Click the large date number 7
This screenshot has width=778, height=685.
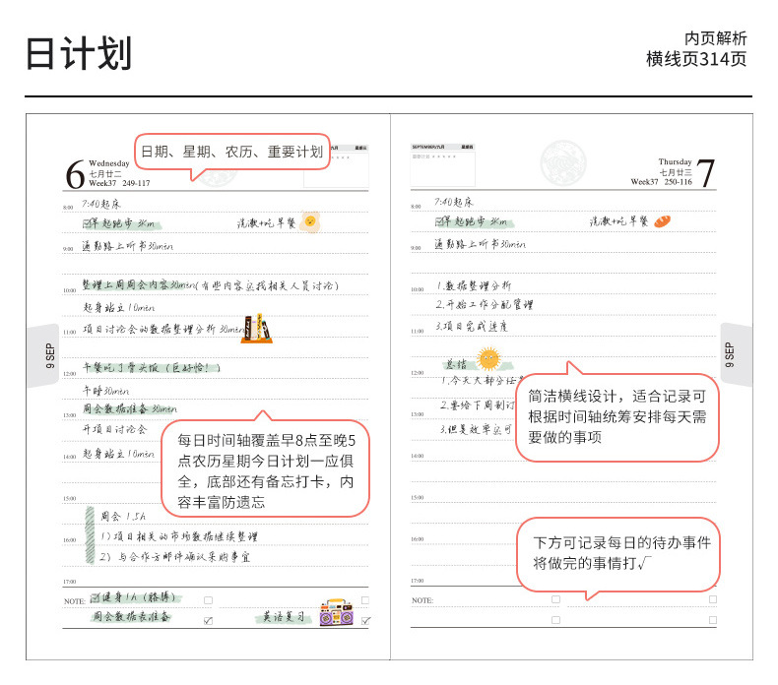click(705, 173)
